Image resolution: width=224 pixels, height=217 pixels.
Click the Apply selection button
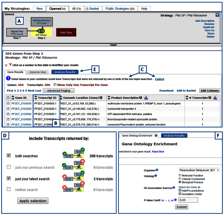pos(33,201)
